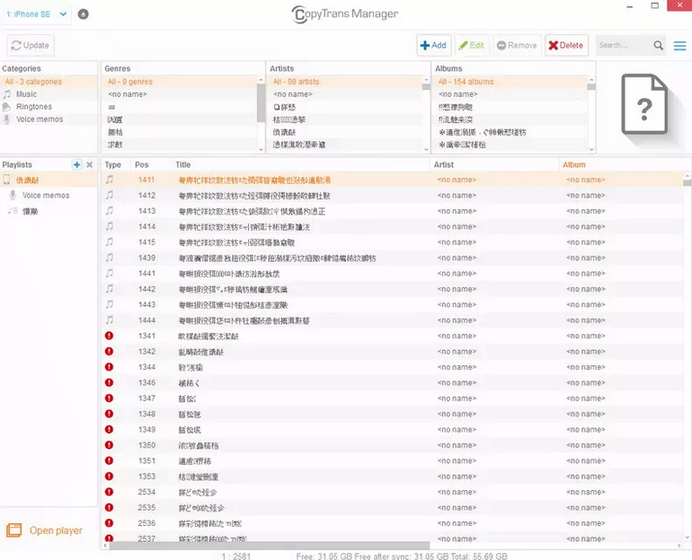Click the Update button
Screen dimensions: 692x560
(x=31, y=46)
